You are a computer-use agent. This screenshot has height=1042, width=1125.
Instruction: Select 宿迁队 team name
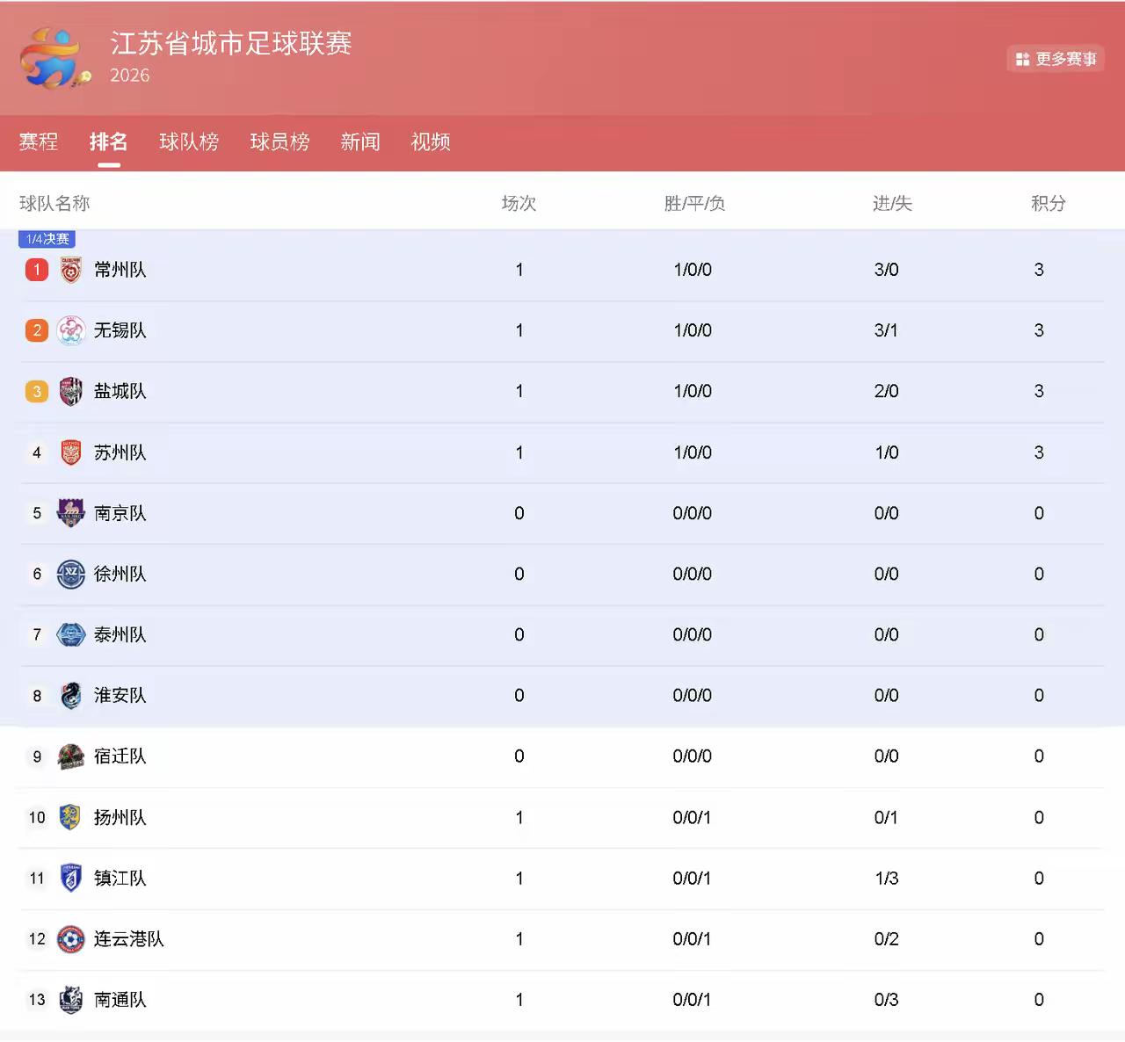point(120,756)
